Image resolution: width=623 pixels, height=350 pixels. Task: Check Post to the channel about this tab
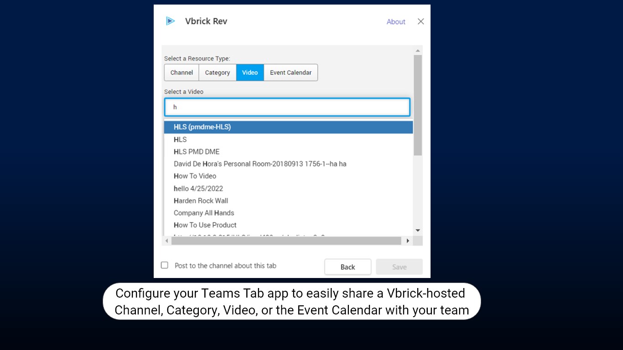coord(165,265)
